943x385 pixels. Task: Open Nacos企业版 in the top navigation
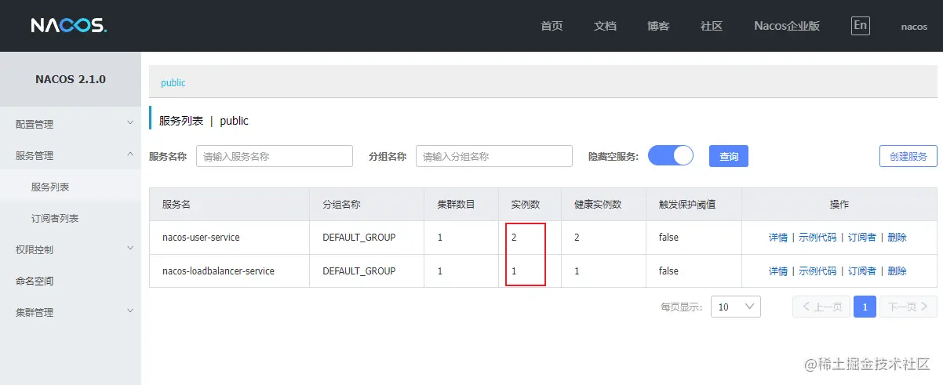click(787, 26)
